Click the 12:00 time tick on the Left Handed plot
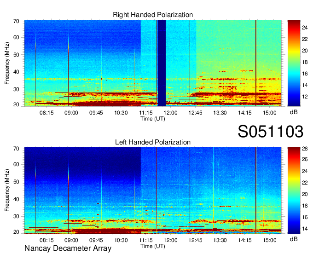This screenshot has height=254, width=313. click(170, 240)
